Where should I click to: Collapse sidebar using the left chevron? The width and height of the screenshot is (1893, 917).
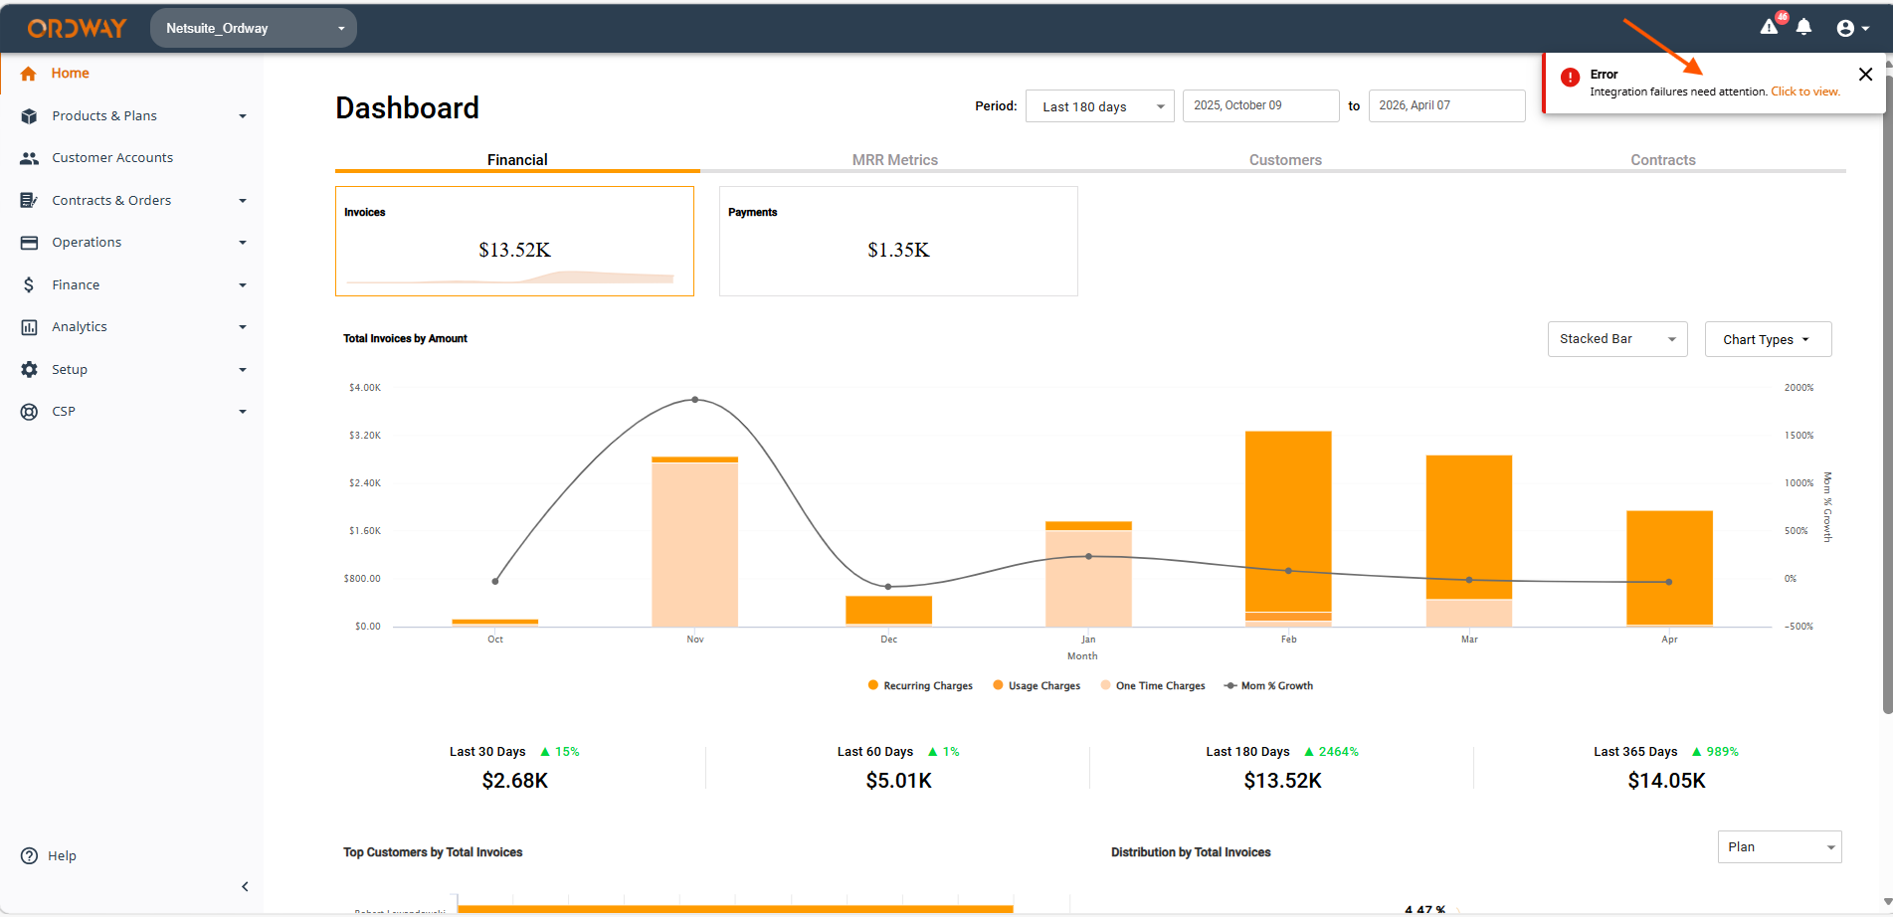coord(245,886)
